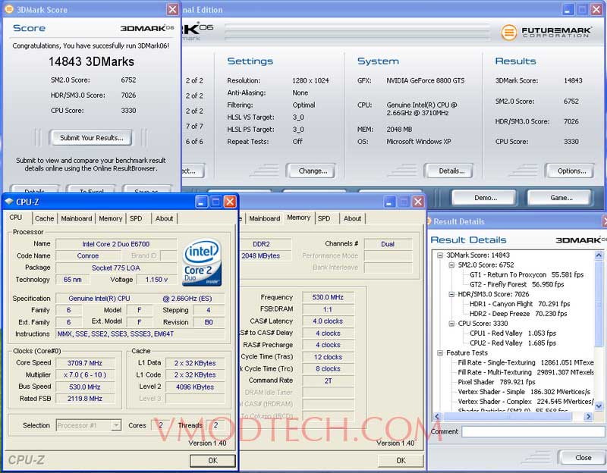Open Memory tab in front CPU-Z

pyautogui.click(x=110, y=218)
